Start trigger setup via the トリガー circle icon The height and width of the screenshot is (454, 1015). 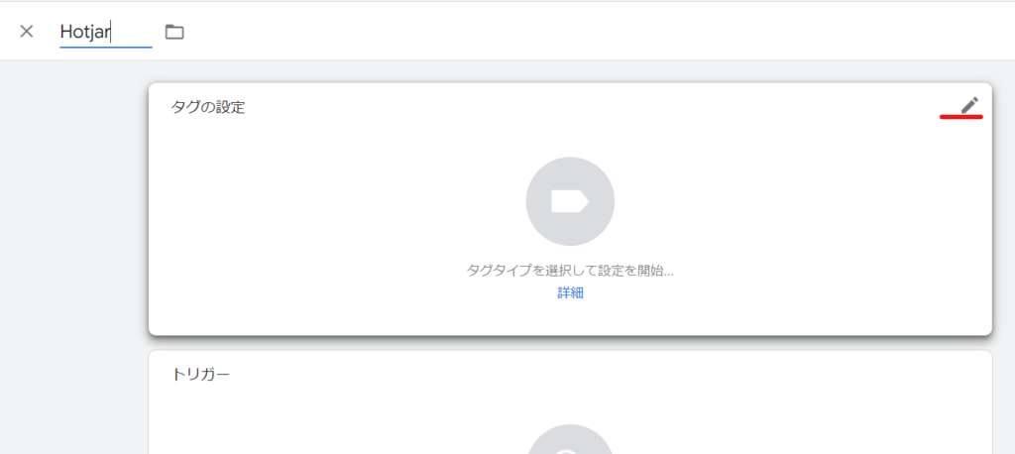[x=570, y=439]
